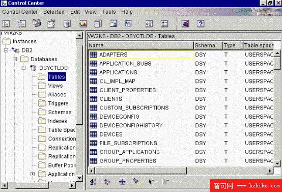Click the Deselect All cursor icon

(165, 182)
